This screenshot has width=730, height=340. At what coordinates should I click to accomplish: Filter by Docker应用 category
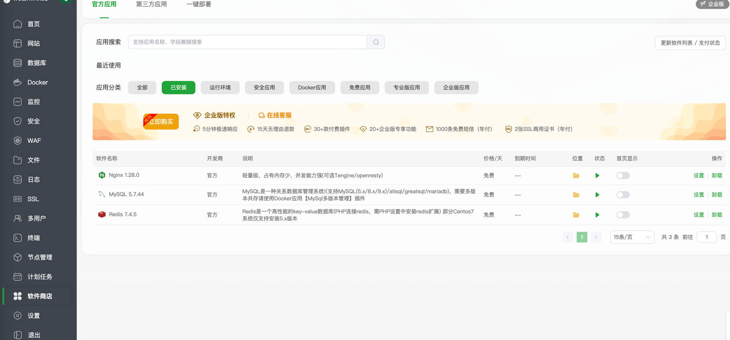click(x=312, y=88)
